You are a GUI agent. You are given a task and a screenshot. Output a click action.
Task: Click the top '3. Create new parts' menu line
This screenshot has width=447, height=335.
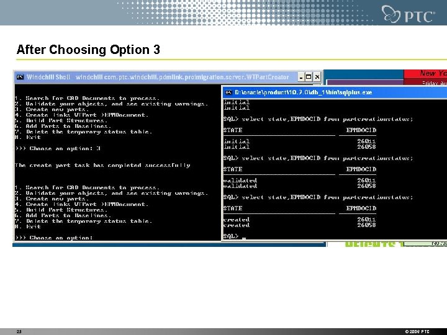52,109
